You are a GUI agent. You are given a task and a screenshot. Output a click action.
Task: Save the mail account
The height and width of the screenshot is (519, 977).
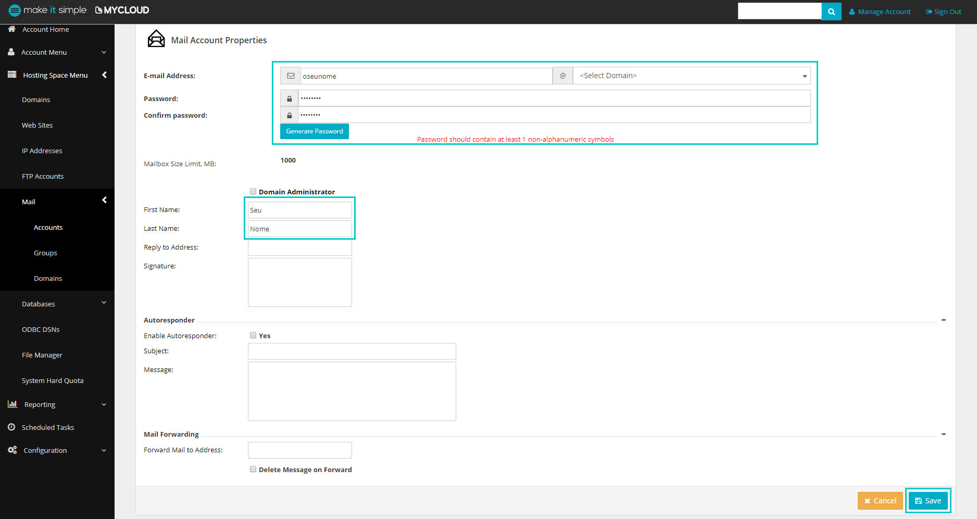tap(928, 501)
